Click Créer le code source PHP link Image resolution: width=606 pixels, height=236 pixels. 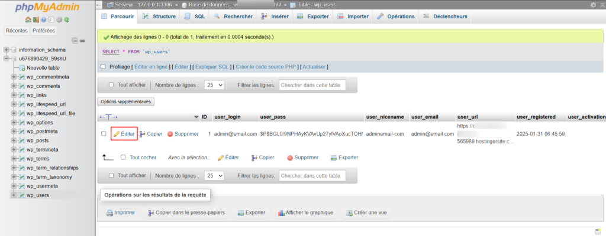click(266, 67)
